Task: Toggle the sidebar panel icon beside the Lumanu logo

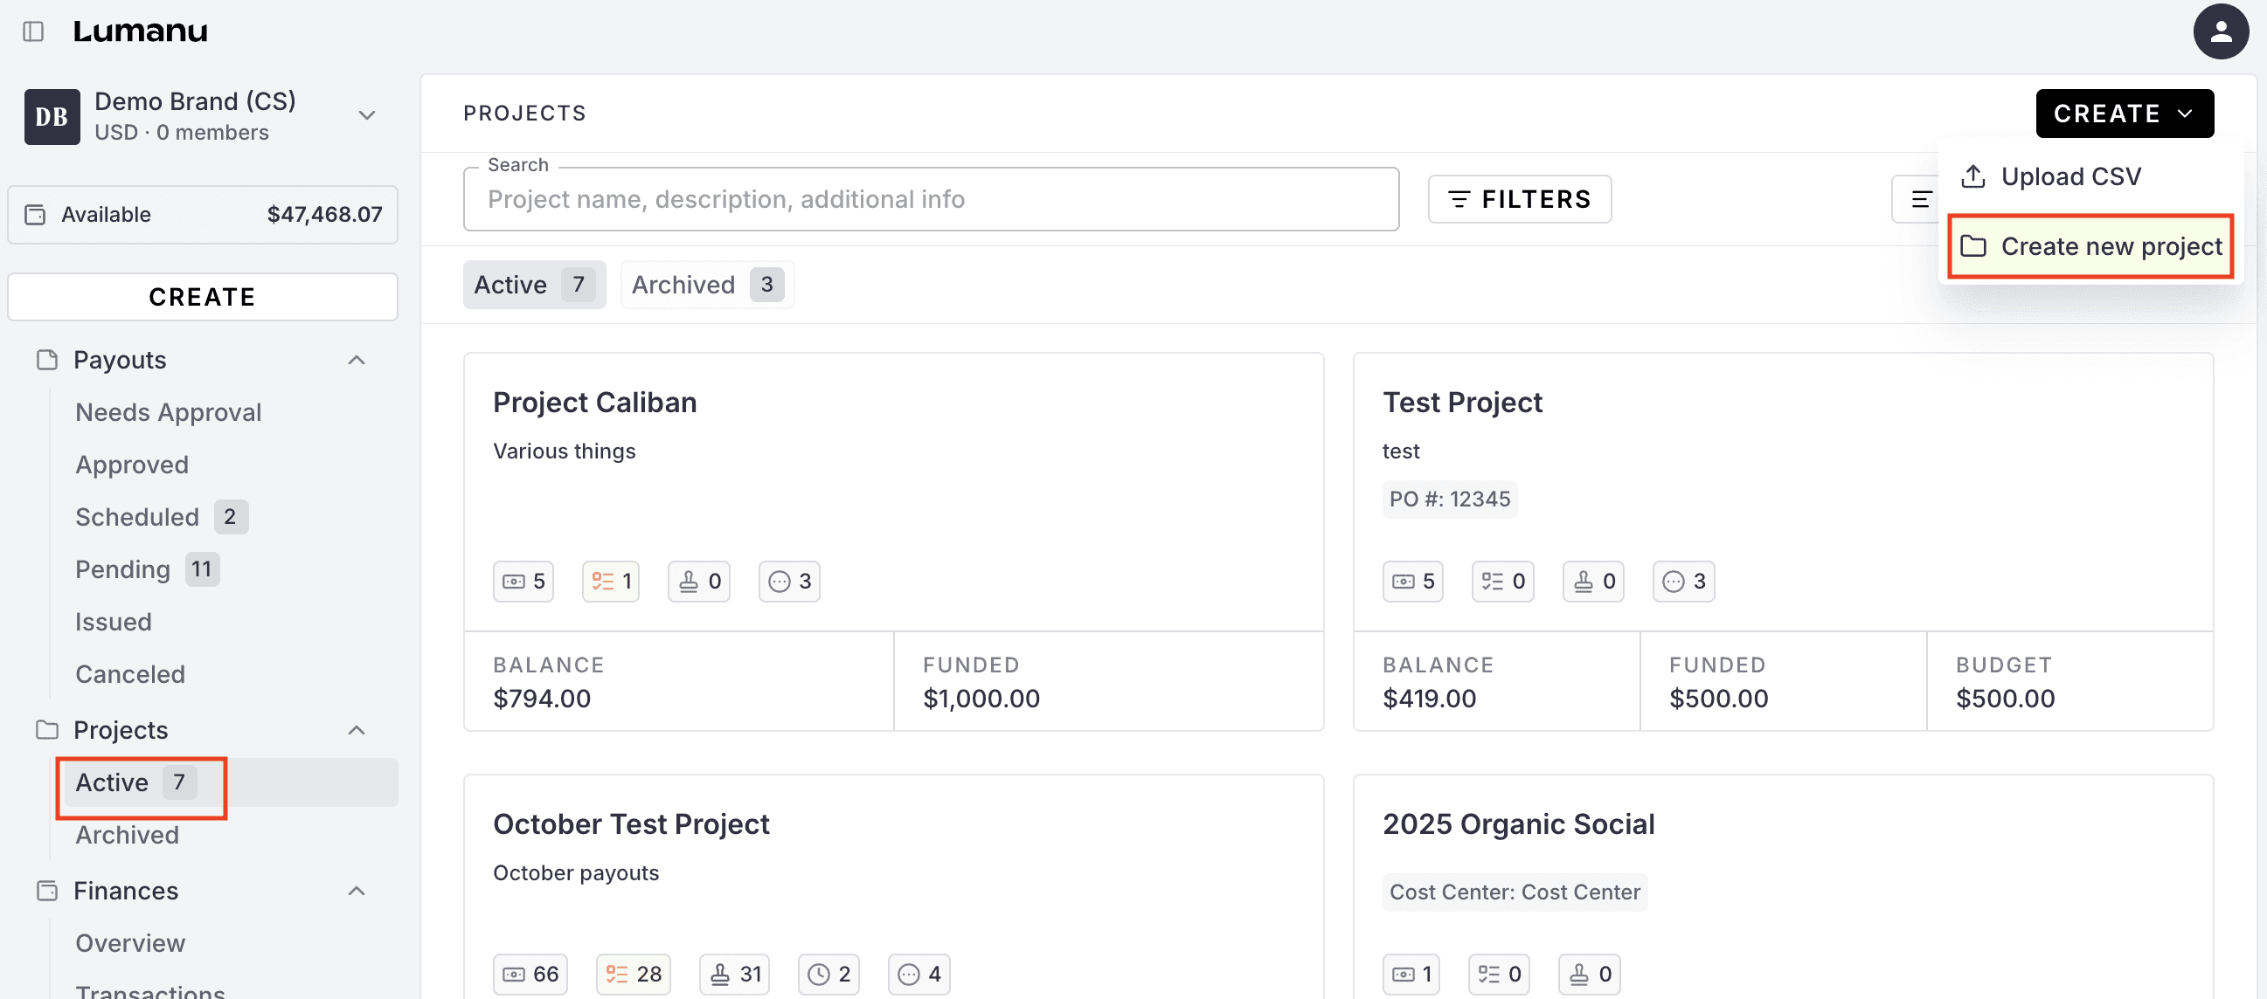Action: tap(33, 31)
